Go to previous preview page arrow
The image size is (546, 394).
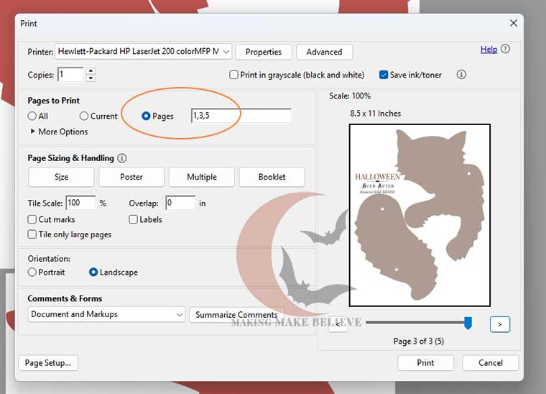click(338, 325)
